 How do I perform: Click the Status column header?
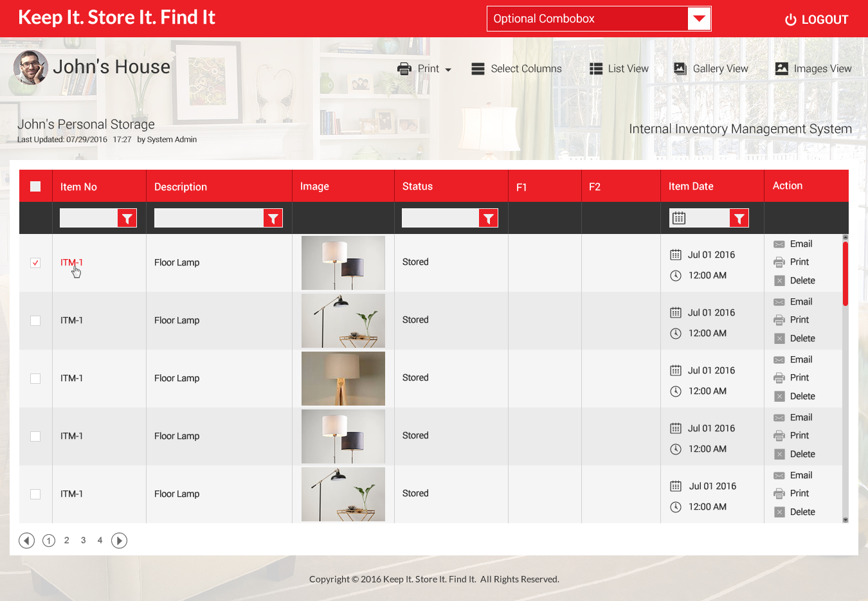[x=417, y=186]
